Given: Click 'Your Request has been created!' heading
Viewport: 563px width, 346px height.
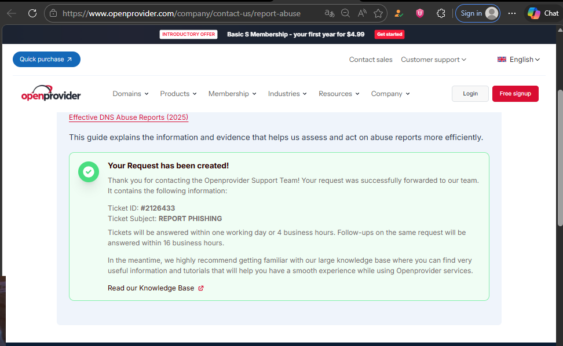Looking at the screenshot, I should (169, 165).
